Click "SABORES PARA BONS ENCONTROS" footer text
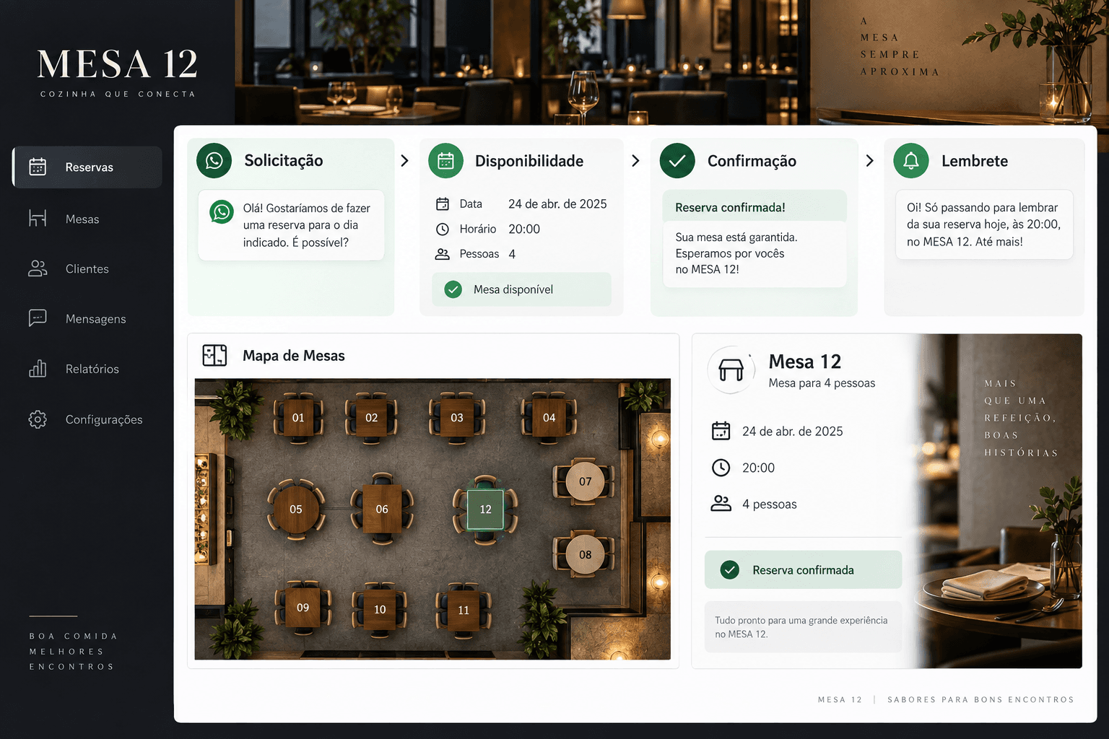This screenshot has height=739, width=1109. [980, 699]
